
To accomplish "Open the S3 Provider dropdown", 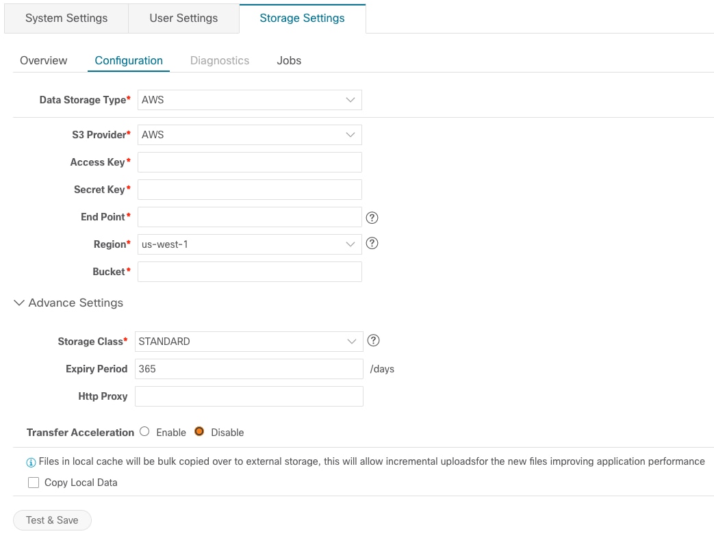I will coord(249,135).
